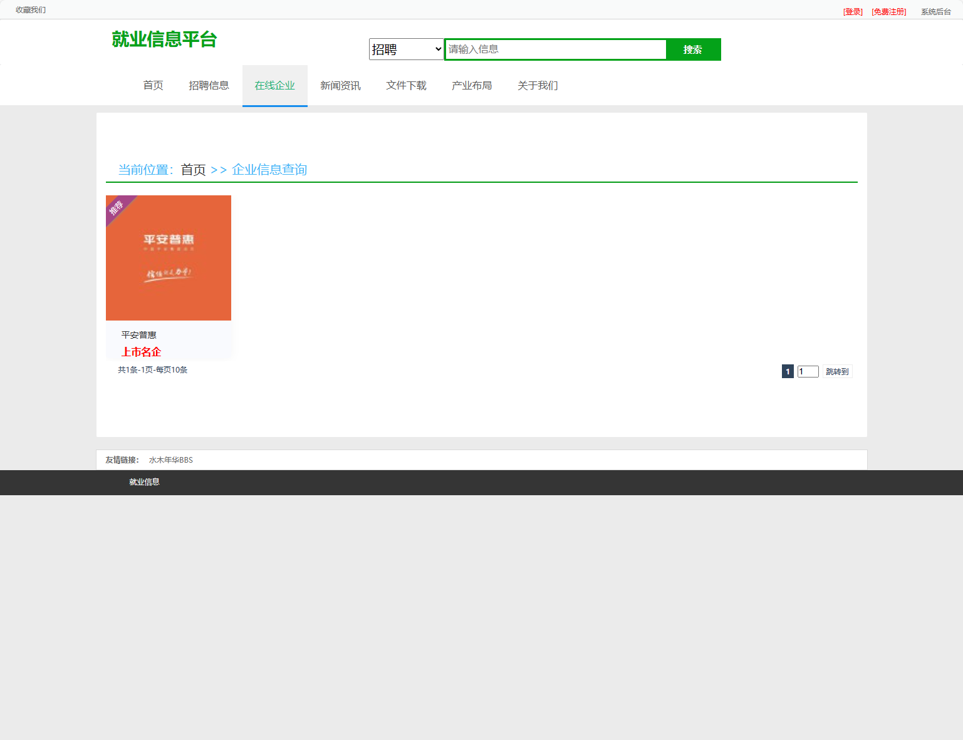
Task: Open the 产业布局 tab
Action: click(472, 85)
